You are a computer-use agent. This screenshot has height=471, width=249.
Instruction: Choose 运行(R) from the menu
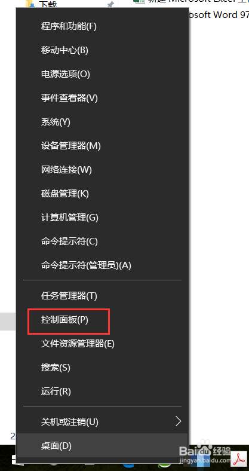[103, 392]
